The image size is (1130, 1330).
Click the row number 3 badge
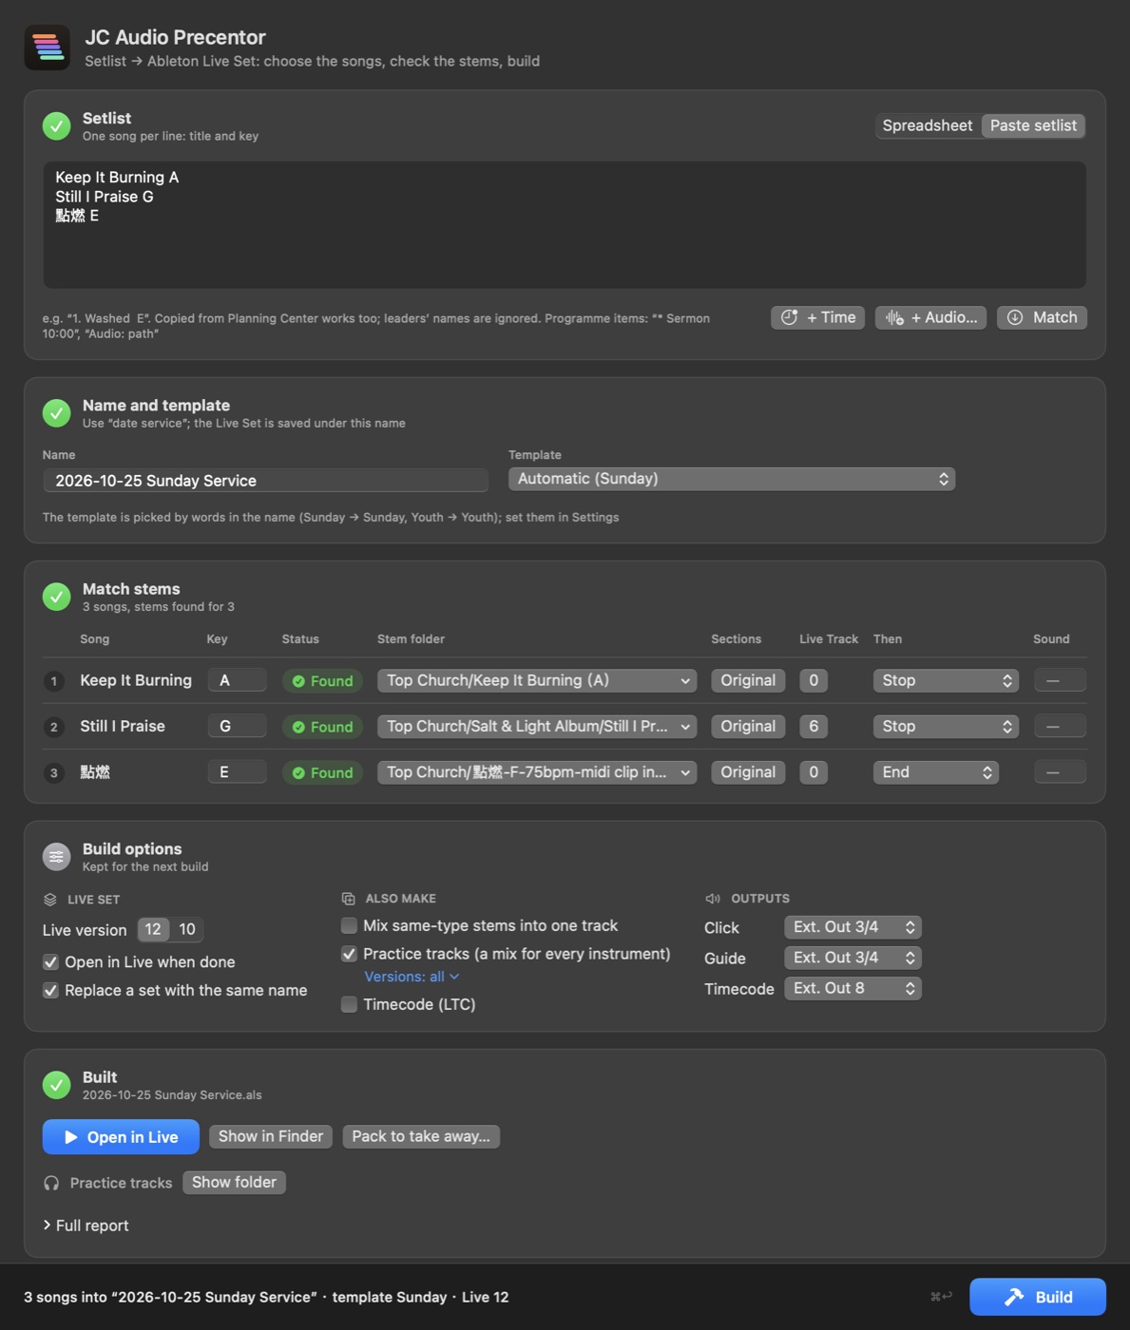pyautogui.click(x=54, y=772)
